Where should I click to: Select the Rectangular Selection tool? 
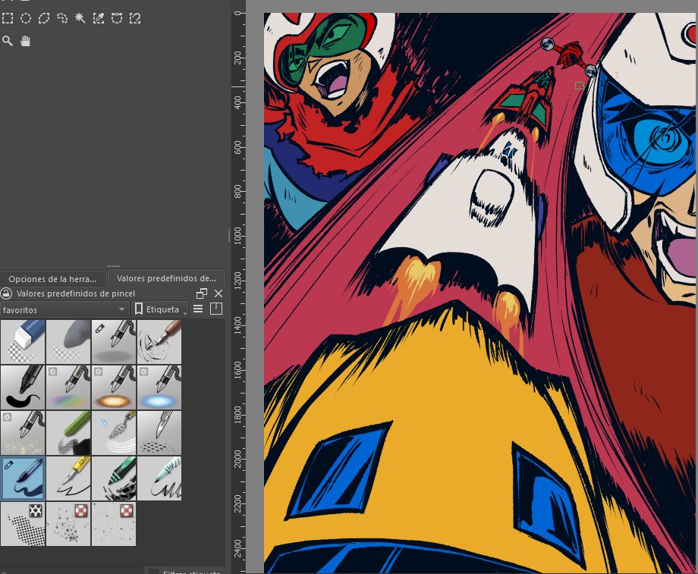pyautogui.click(x=8, y=18)
